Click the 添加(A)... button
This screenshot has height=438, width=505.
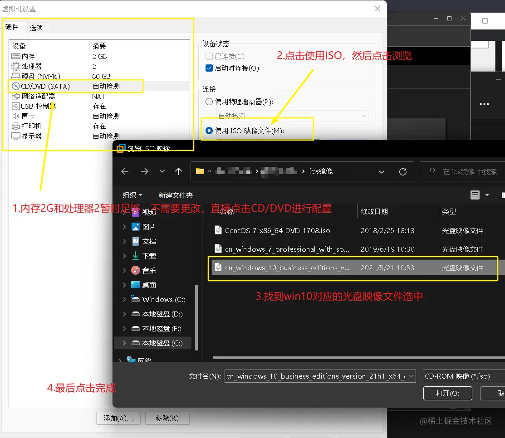[x=118, y=418]
